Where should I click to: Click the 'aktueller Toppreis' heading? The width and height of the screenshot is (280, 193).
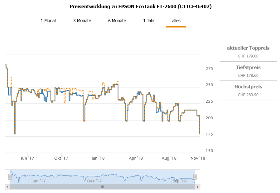[x=248, y=48]
